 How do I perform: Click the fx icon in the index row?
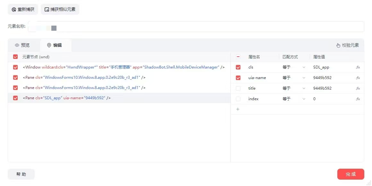point(358,99)
